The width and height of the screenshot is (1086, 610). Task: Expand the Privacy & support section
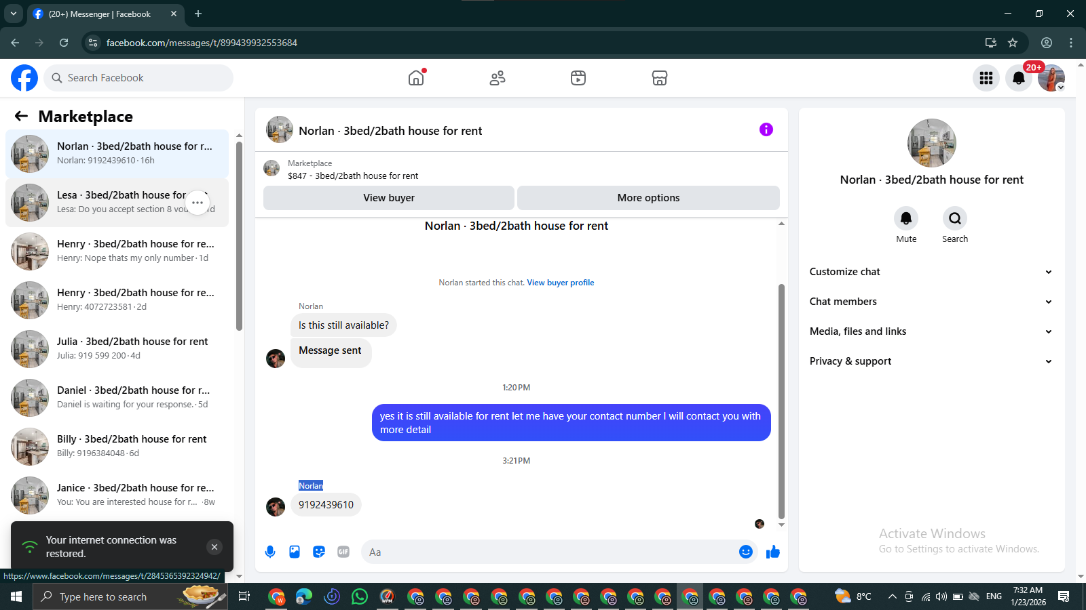click(931, 361)
